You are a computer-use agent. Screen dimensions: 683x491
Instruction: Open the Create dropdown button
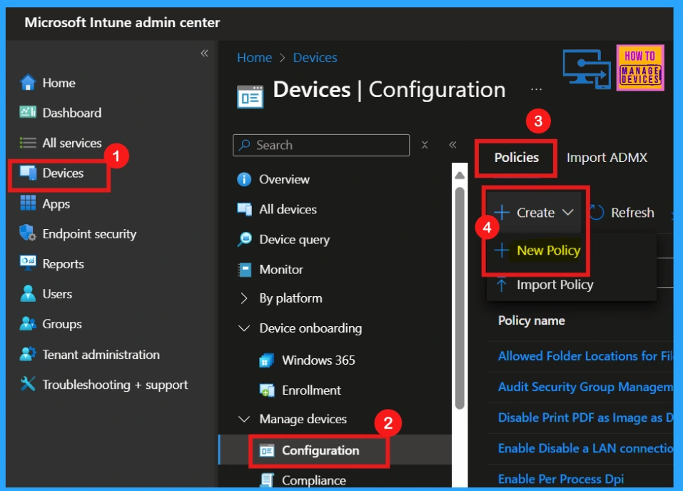coord(535,212)
